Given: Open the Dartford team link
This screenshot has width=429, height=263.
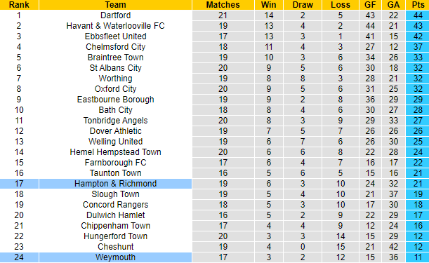Looking at the screenshot, I should [115, 15].
